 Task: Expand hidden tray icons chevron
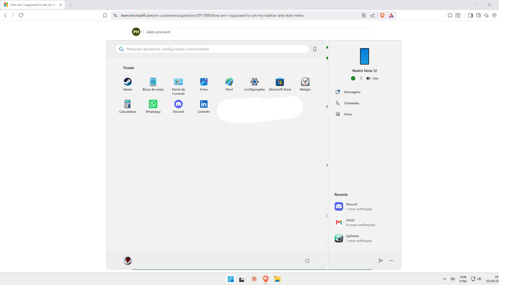pos(445,279)
